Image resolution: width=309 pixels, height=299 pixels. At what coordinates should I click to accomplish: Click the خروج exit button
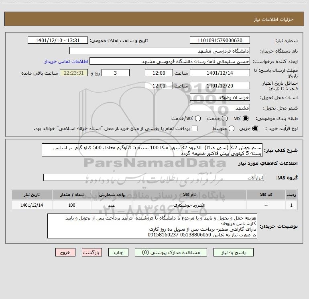coord(65,252)
